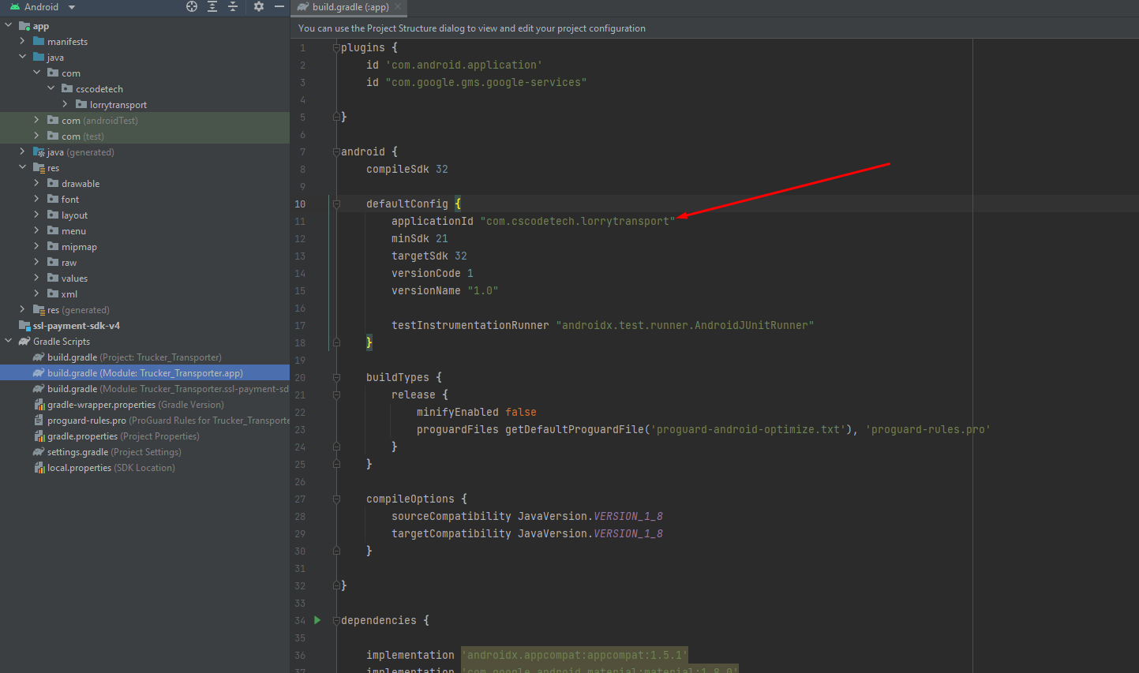
Task: Select the ssl-payment-sdk-v4 module
Action: point(76,326)
